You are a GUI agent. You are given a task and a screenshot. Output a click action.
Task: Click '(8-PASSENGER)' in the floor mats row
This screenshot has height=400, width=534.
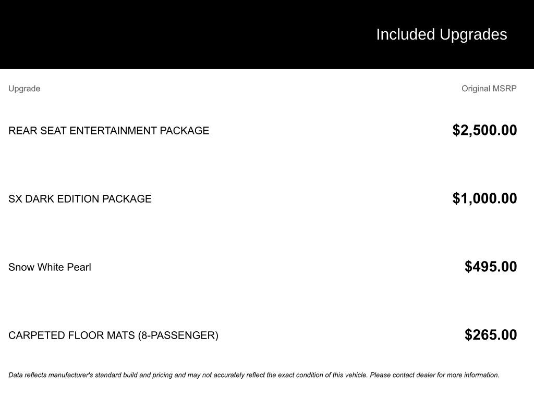[x=178, y=335]
